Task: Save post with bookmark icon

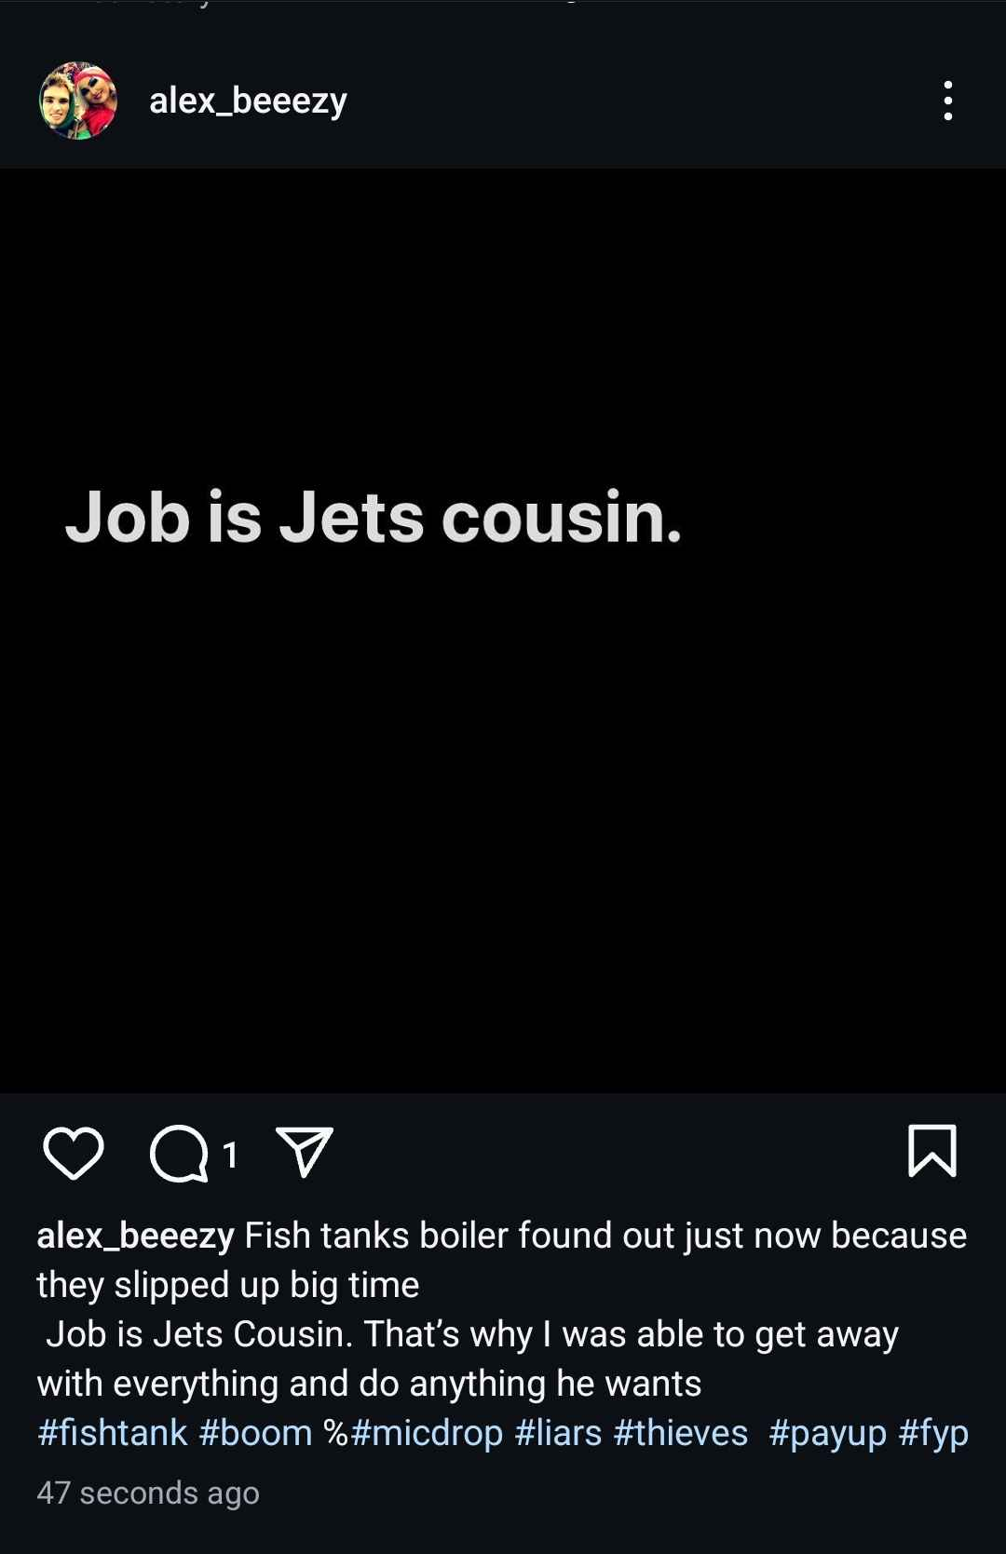Action: [931, 1151]
